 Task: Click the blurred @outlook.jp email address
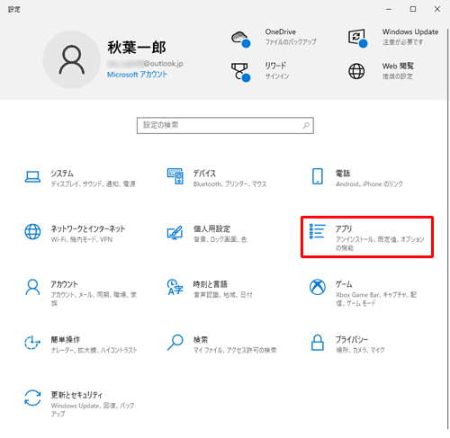(145, 64)
